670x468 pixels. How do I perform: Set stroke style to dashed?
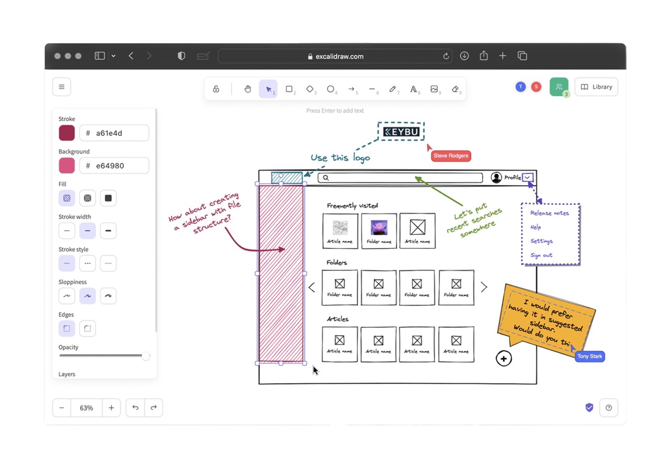pyautogui.click(x=87, y=264)
